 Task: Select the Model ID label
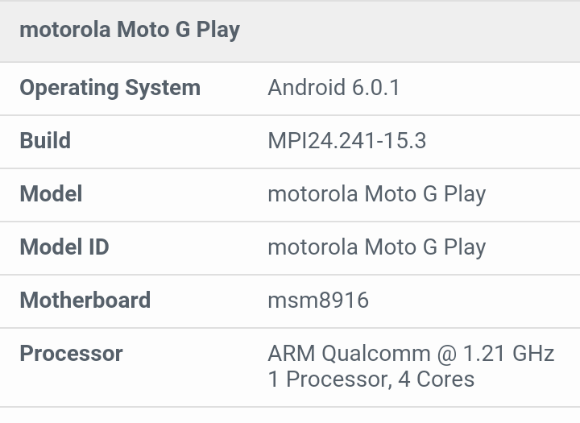[64, 247]
